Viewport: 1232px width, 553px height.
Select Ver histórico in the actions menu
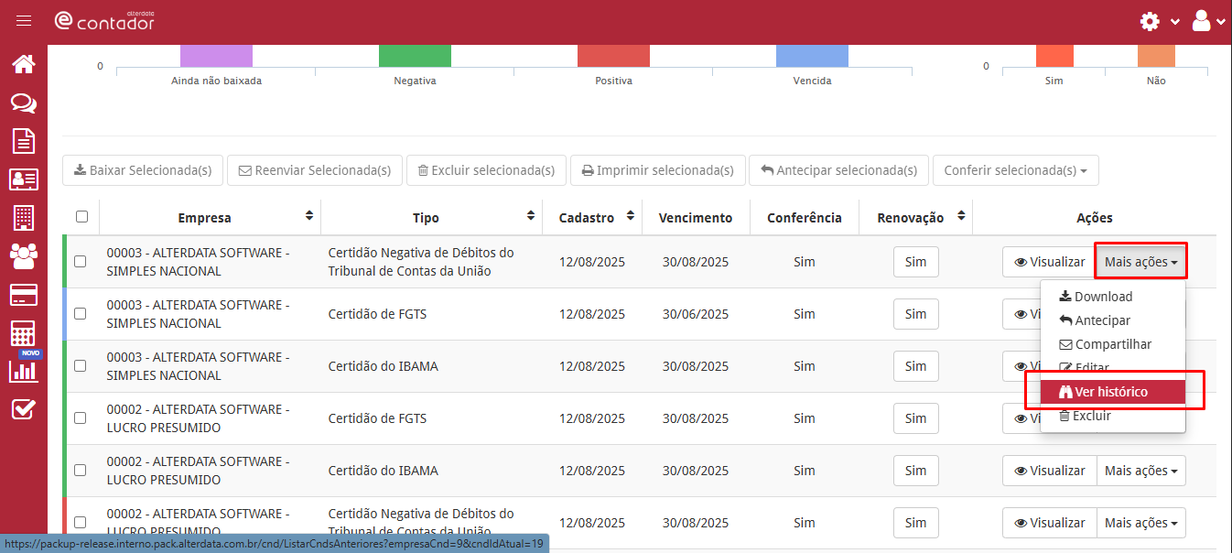(x=1113, y=392)
